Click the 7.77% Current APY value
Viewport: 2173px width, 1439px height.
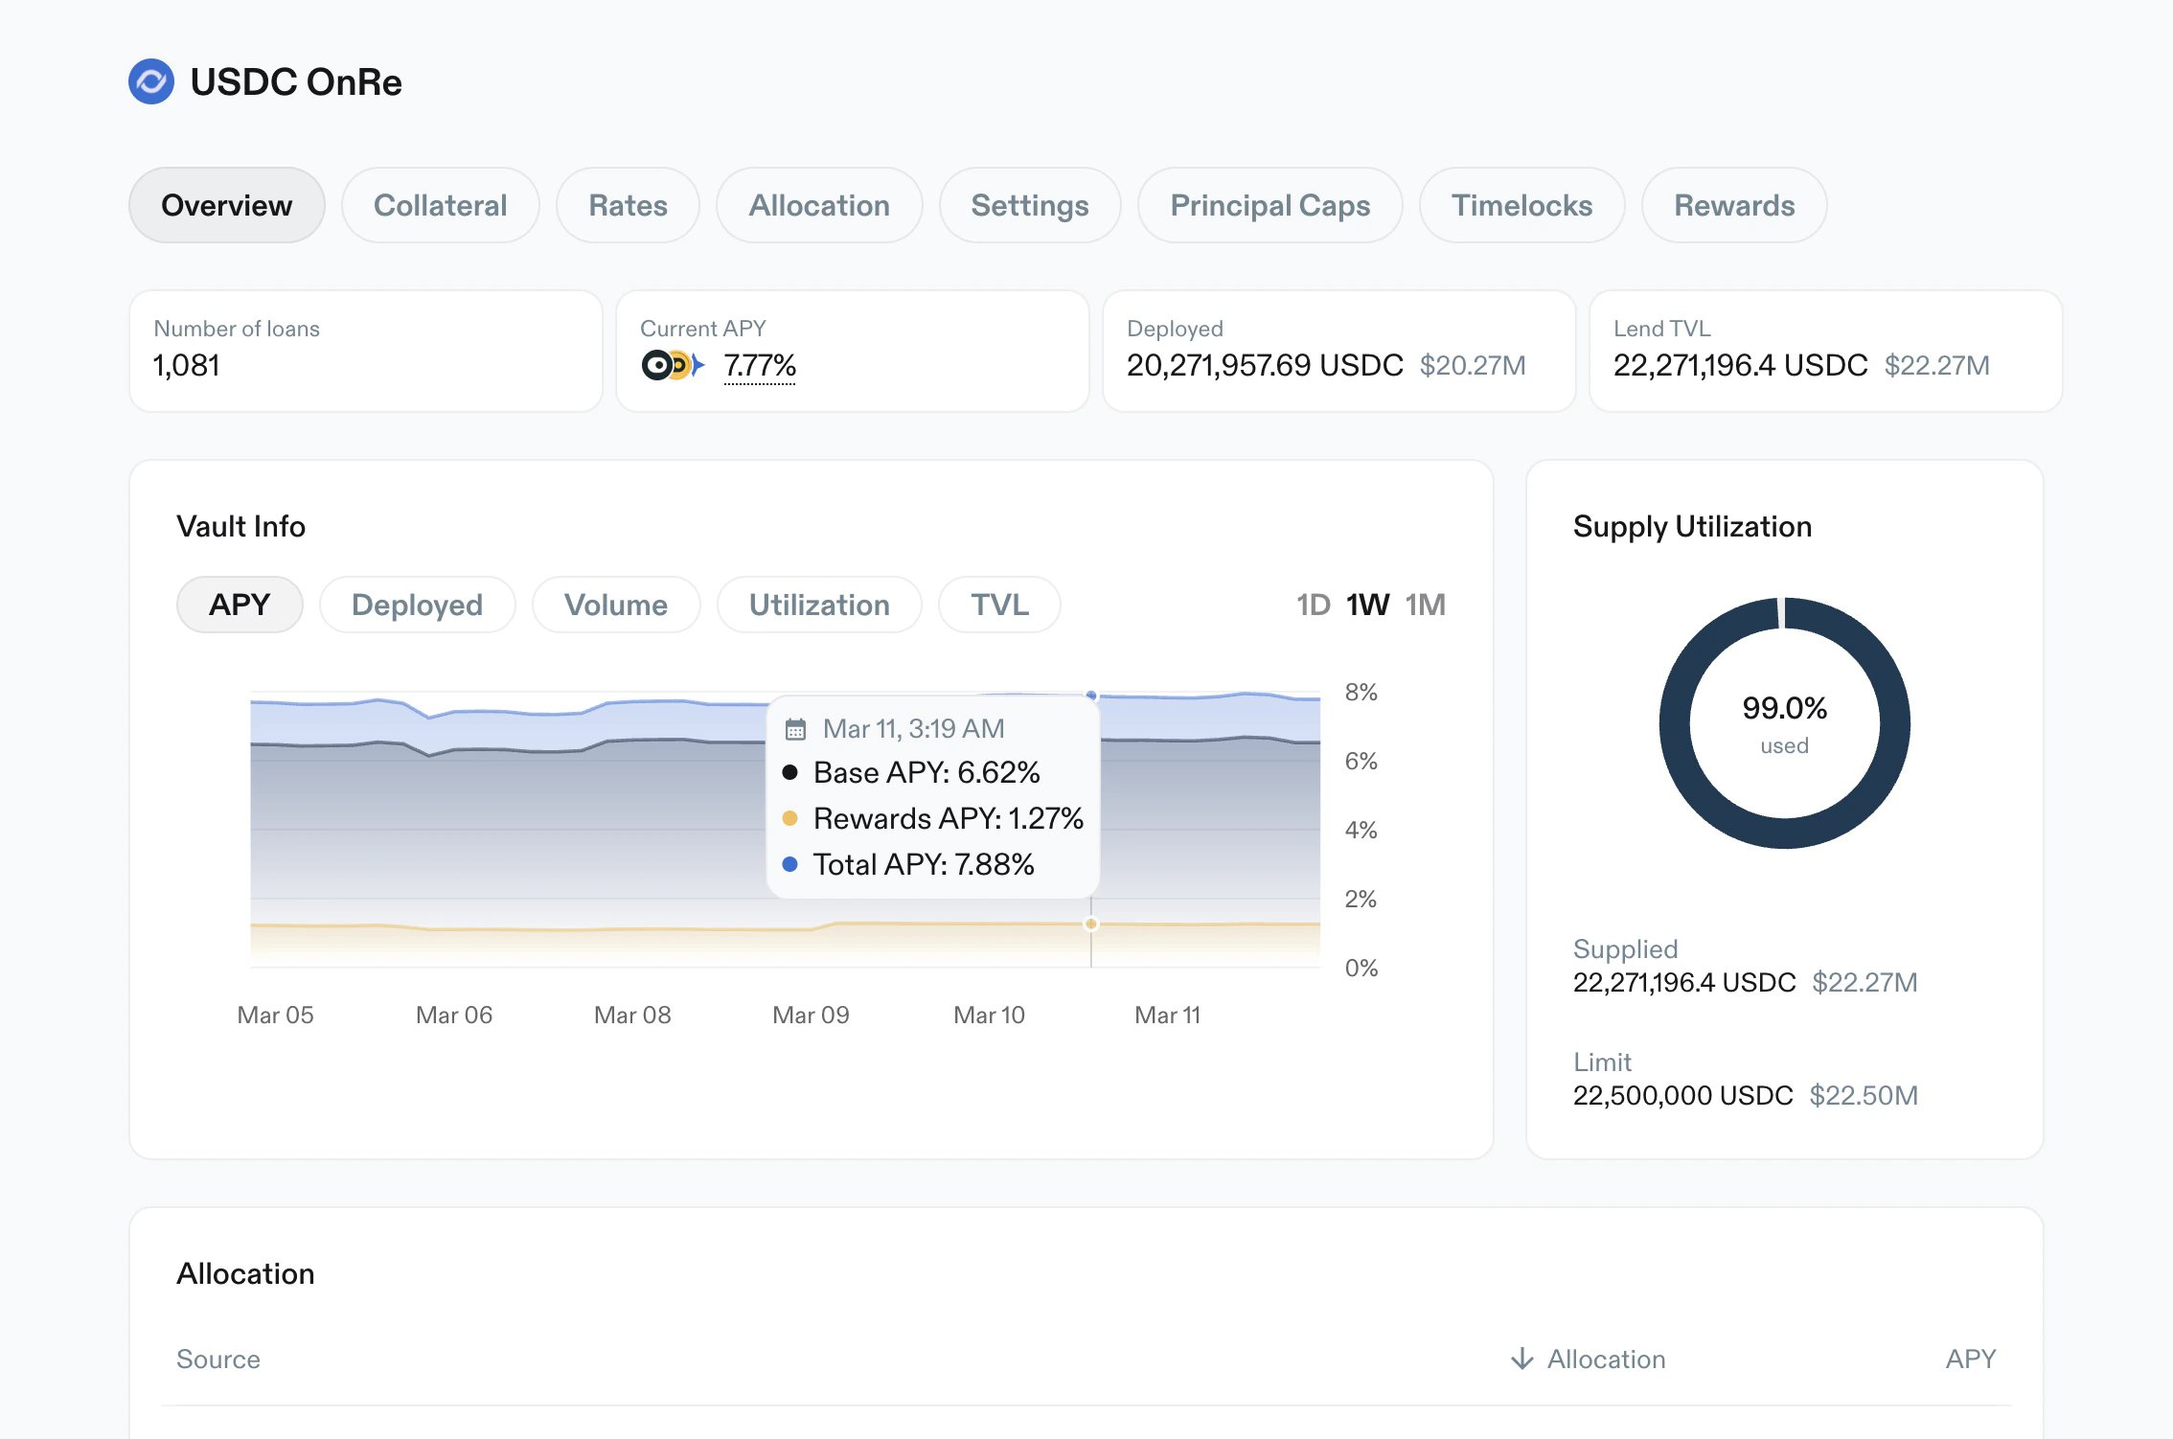[760, 365]
